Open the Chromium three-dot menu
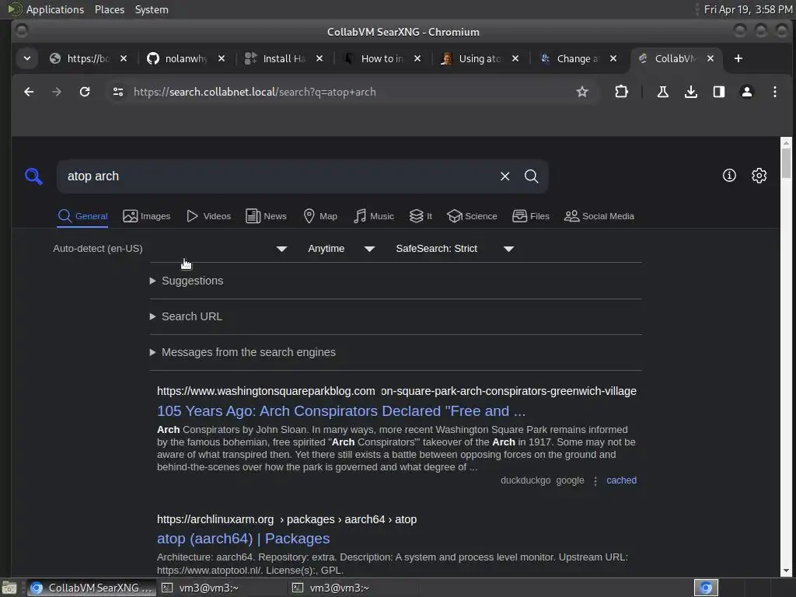This screenshot has height=597, width=796. pyautogui.click(x=775, y=92)
